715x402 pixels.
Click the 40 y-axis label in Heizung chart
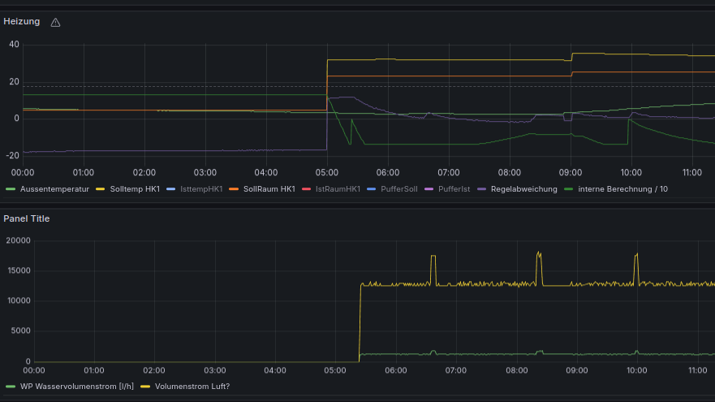click(14, 45)
